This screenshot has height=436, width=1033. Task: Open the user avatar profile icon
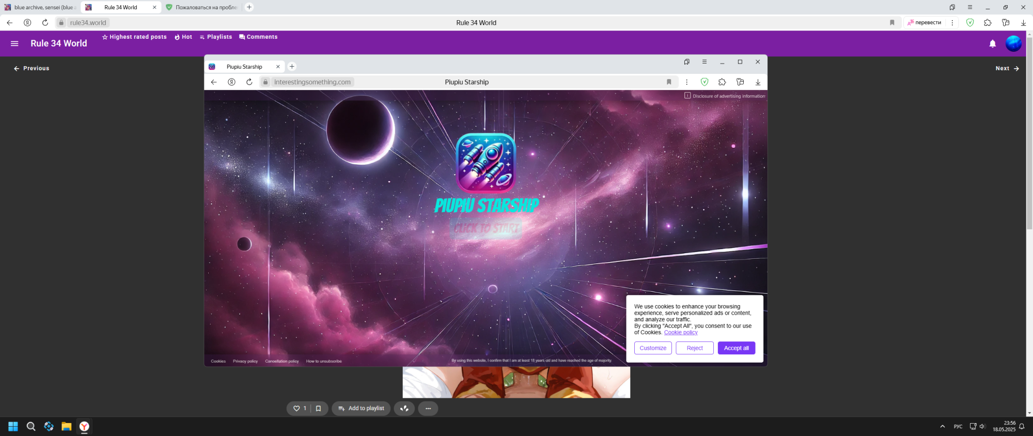(1013, 44)
